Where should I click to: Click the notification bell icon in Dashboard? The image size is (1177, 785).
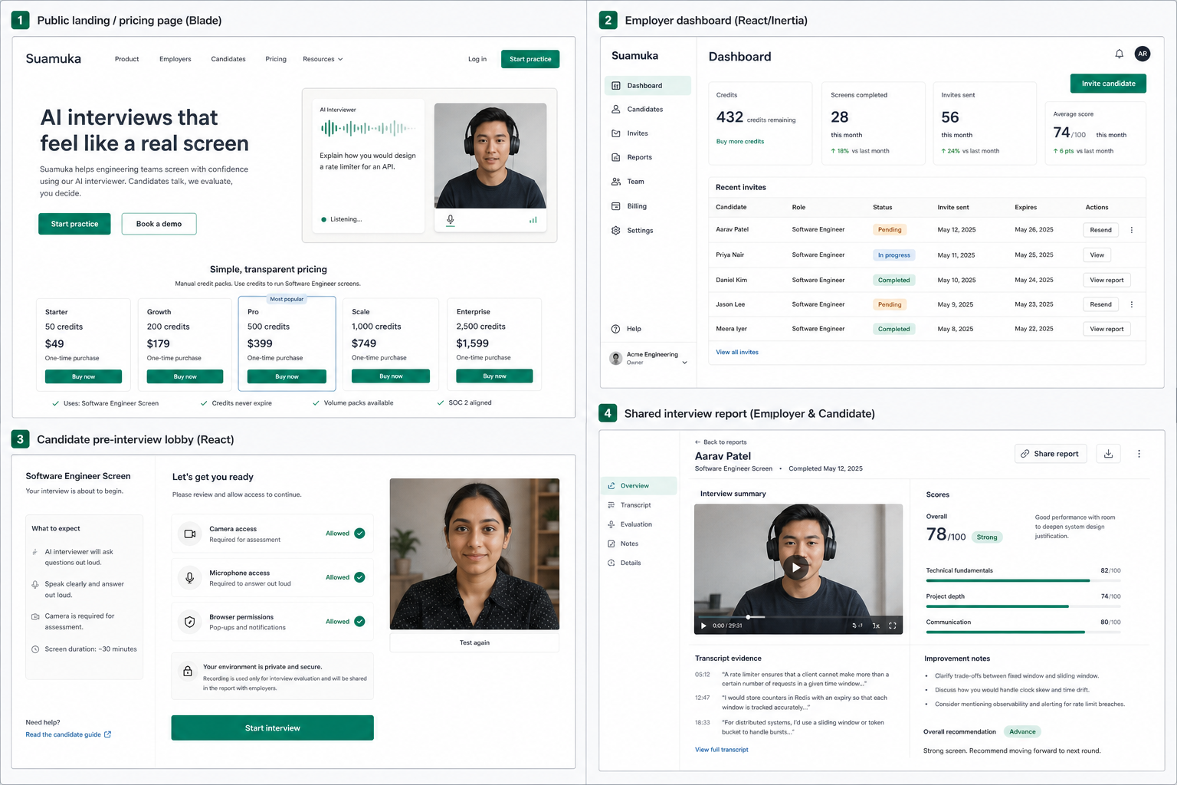pyautogui.click(x=1119, y=54)
